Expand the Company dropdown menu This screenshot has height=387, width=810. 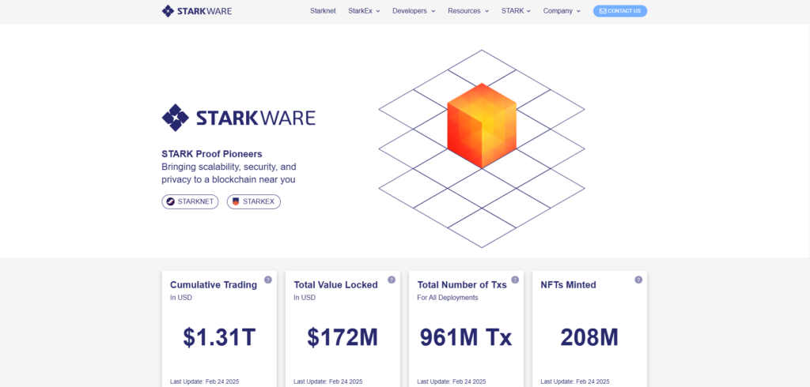[x=562, y=11]
